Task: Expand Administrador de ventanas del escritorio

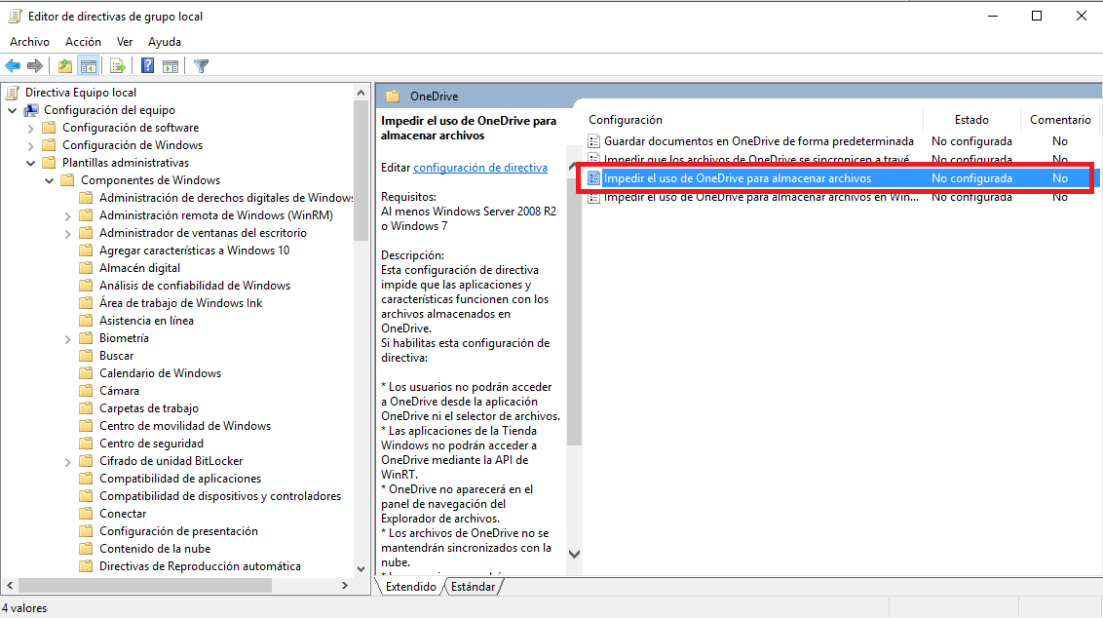Action: [67, 234]
